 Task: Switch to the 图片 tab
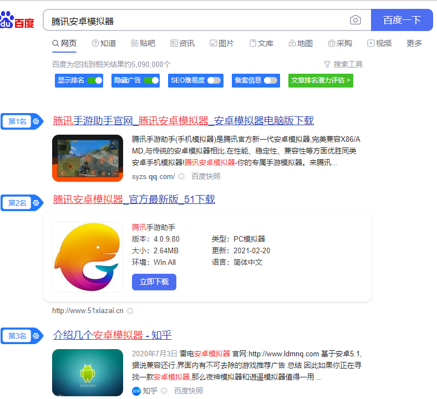[x=222, y=43]
